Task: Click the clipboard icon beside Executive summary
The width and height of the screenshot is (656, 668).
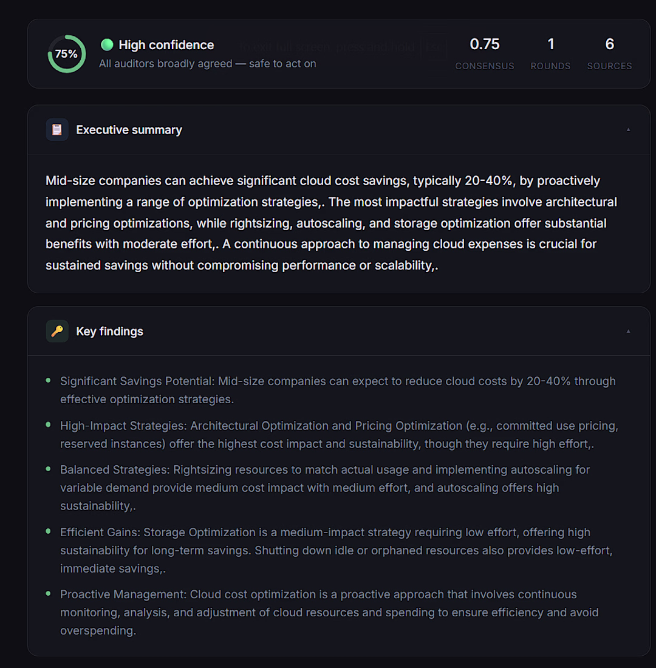Action: tap(57, 129)
